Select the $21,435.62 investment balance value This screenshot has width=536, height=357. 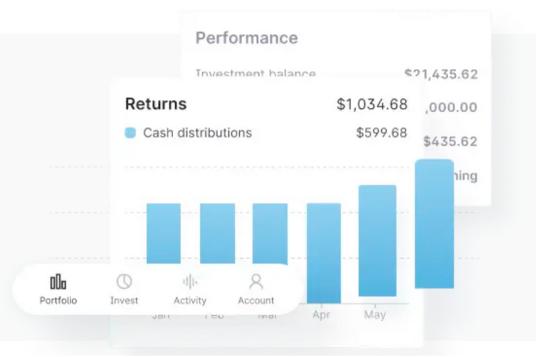tap(441, 74)
